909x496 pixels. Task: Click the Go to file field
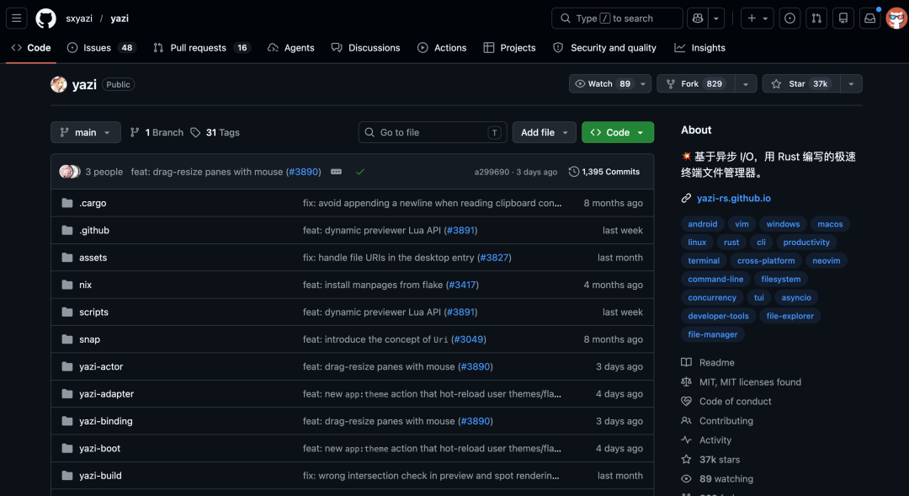[433, 132]
